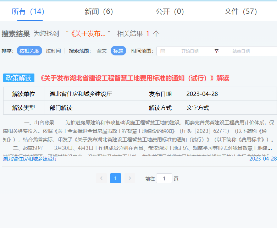Sort results by 按时间
Viewport: 277px width, 228px height.
coord(53,51)
